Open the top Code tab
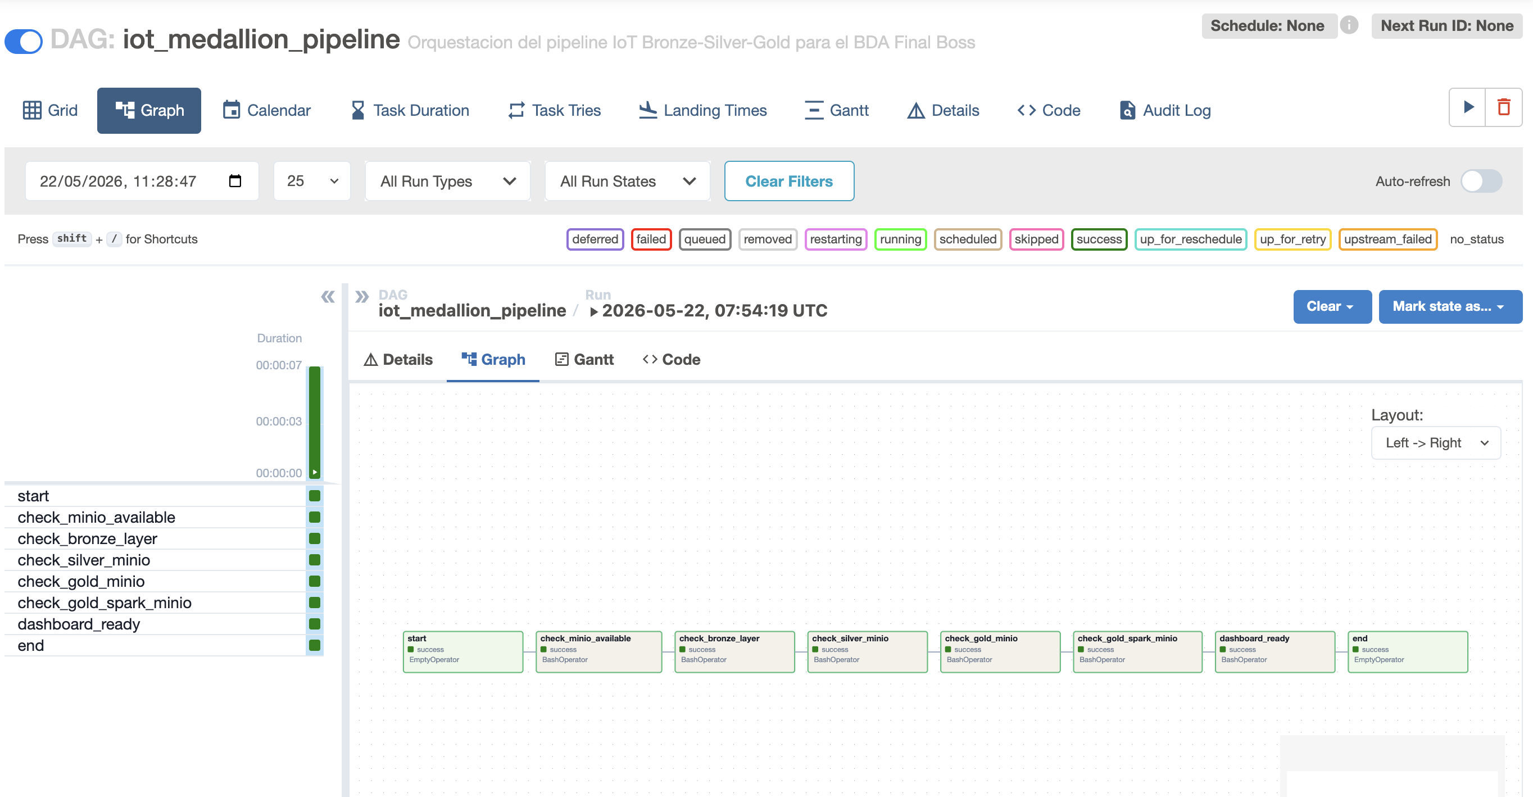 pos(1049,110)
